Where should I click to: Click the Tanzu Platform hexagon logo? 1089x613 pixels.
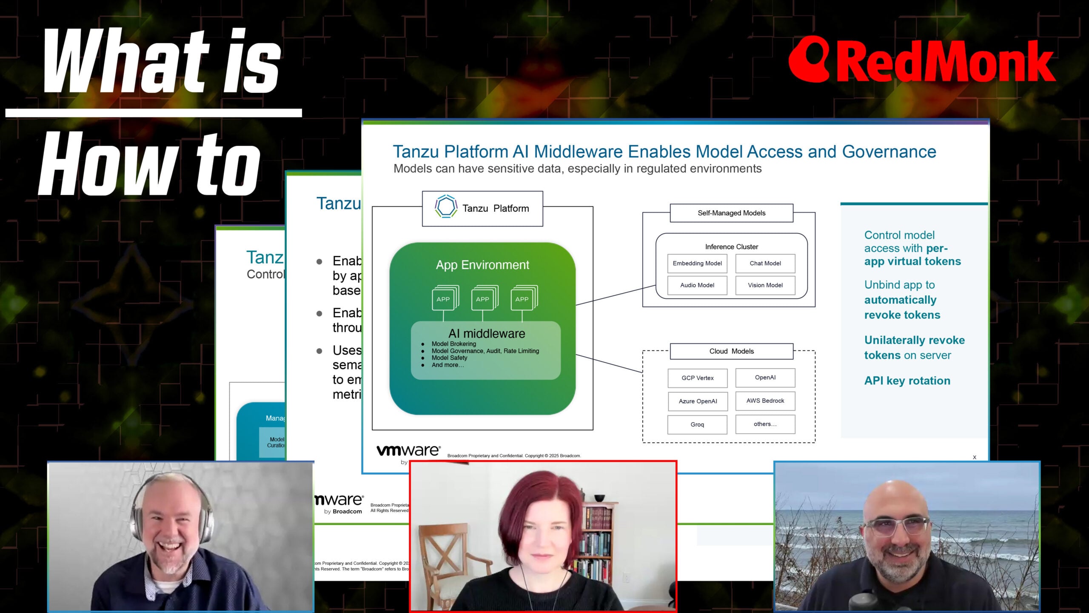(x=446, y=207)
